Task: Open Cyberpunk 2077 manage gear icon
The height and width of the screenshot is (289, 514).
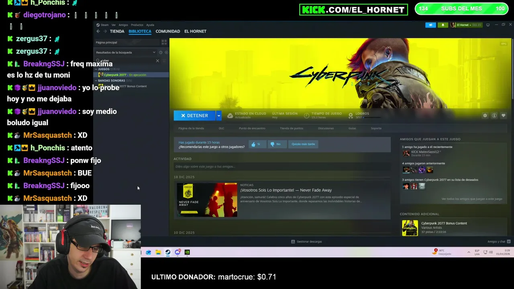Action: tap(485, 116)
